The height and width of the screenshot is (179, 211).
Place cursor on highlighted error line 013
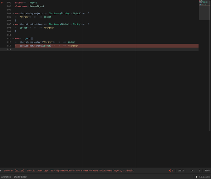tap(107, 46)
